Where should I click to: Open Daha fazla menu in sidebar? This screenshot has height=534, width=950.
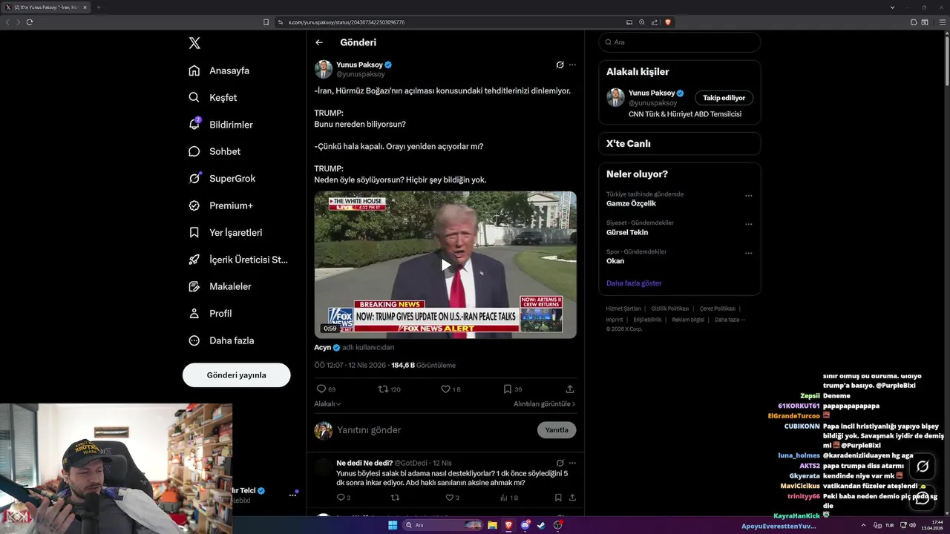point(222,340)
